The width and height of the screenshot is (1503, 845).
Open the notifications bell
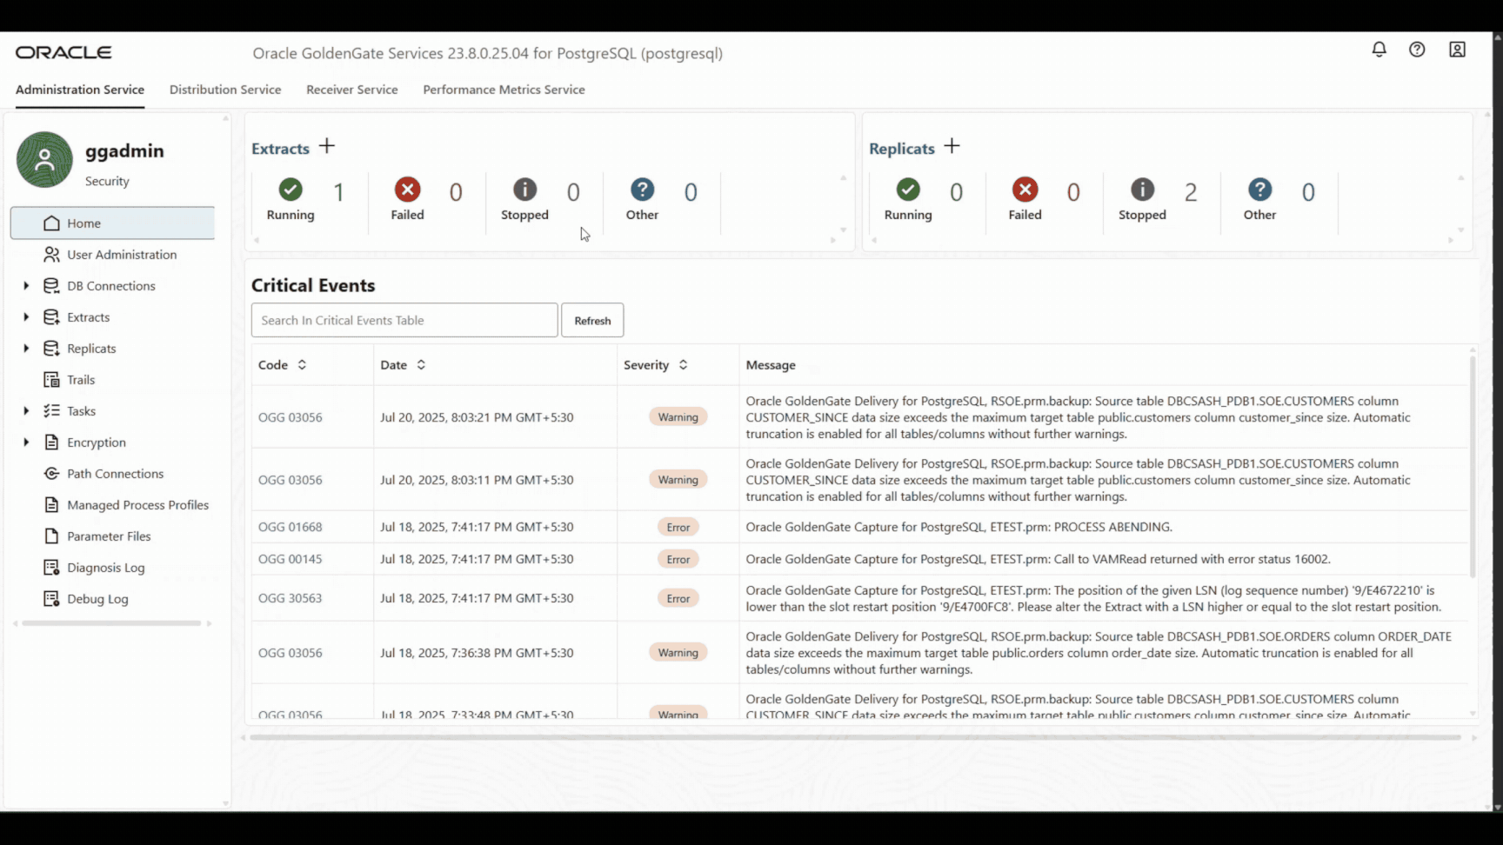pos(1379,50)
